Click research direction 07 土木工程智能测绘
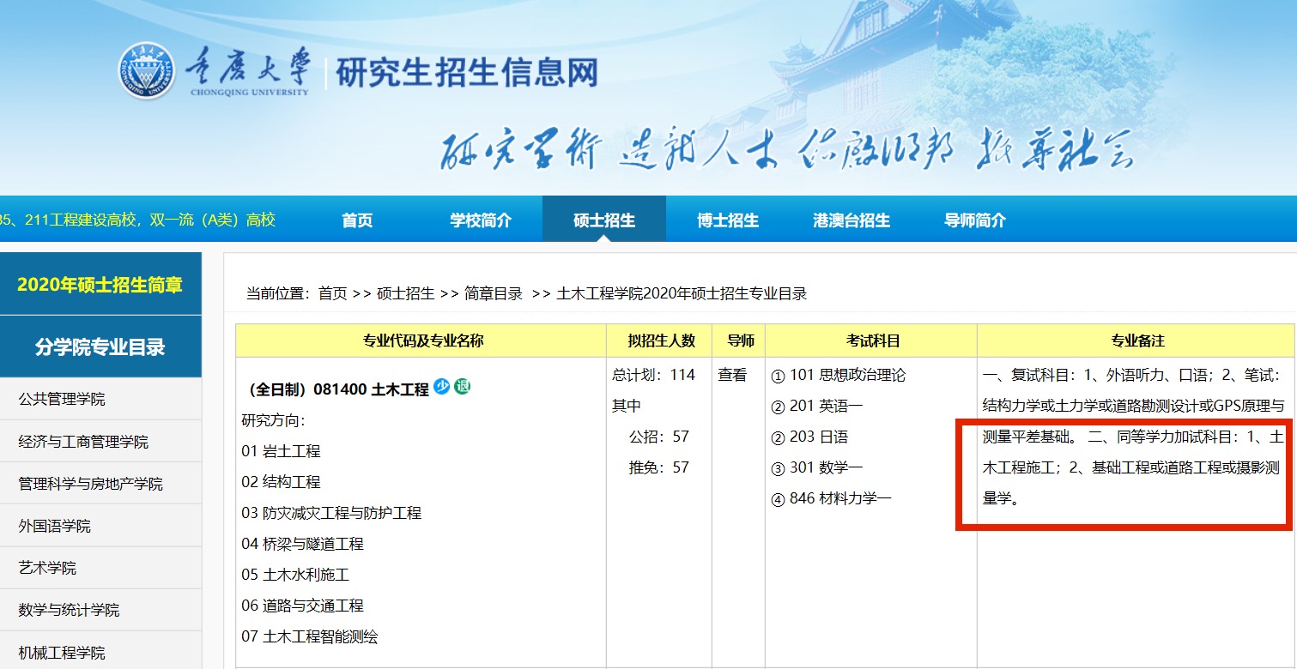The height and width of the screenshot is (669, 1297). tap(310, 636)
